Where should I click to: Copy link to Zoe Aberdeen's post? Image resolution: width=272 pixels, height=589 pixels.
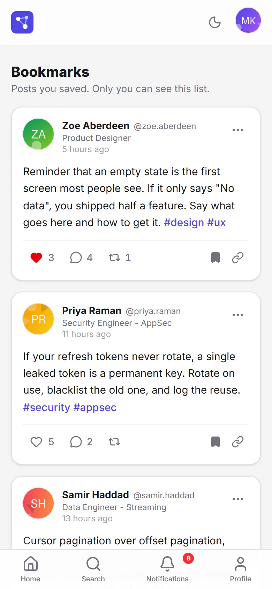click(238, 258)
